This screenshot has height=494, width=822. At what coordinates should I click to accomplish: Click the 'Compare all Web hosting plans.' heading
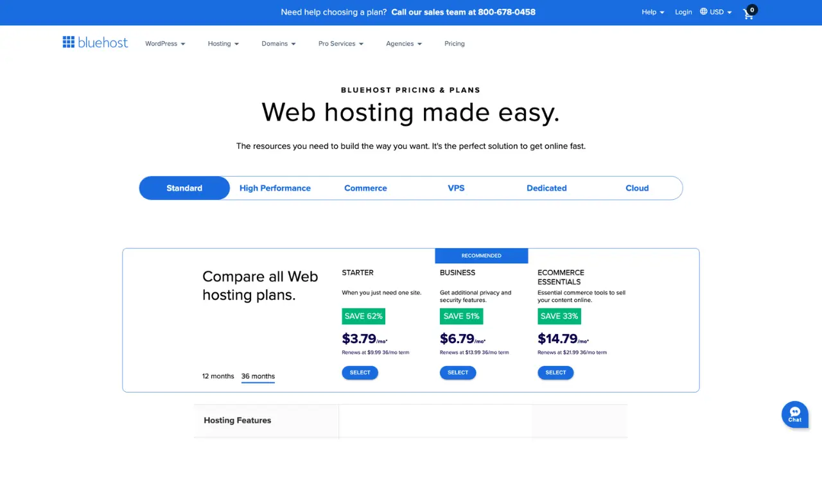(260, 286)
